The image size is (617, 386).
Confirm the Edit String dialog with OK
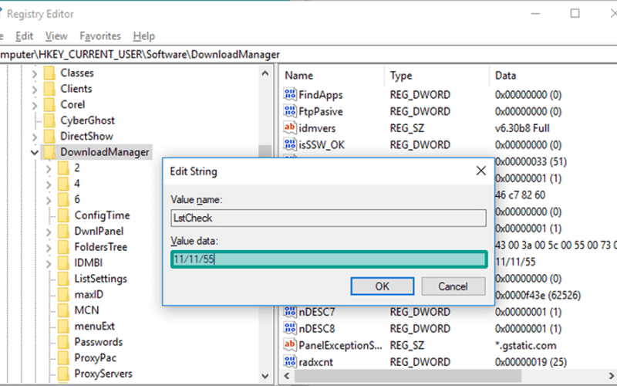coord(382,286)
